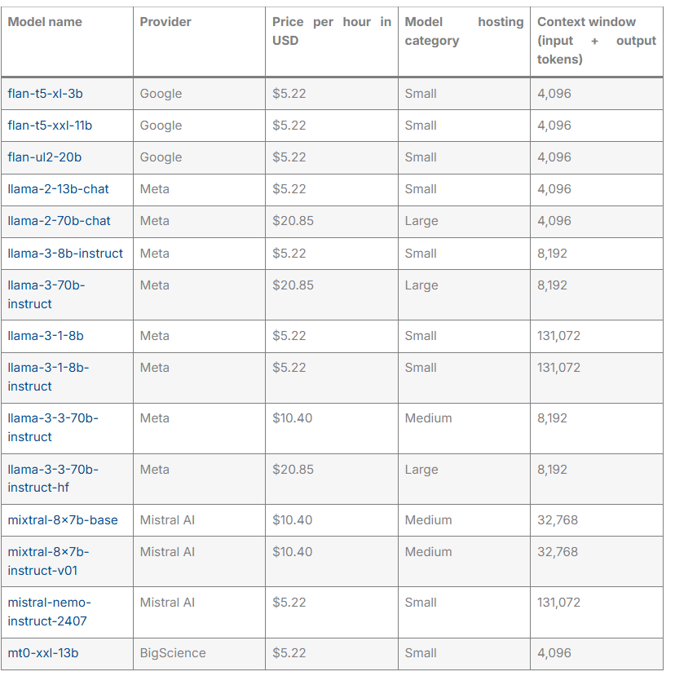The width and height of the screenshot is (675, 676).
Task: Select llama-3-3-70b-instruct-hf model link
Action: [53, 478]
